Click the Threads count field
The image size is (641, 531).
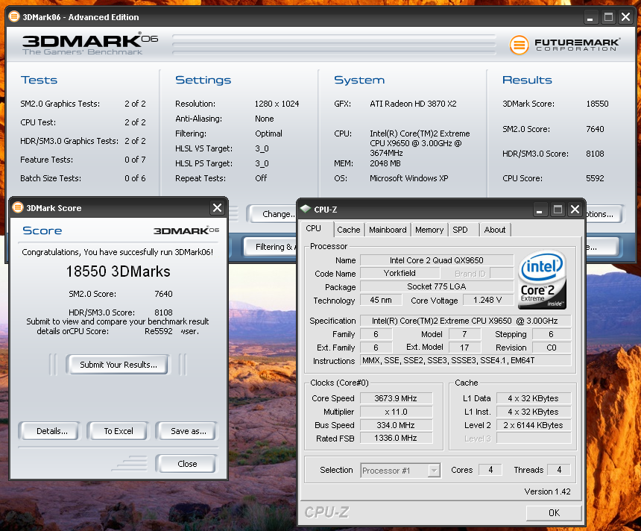click(x=559, y=470)
